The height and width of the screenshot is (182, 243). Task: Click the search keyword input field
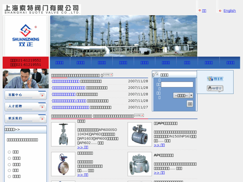(177, 84)
